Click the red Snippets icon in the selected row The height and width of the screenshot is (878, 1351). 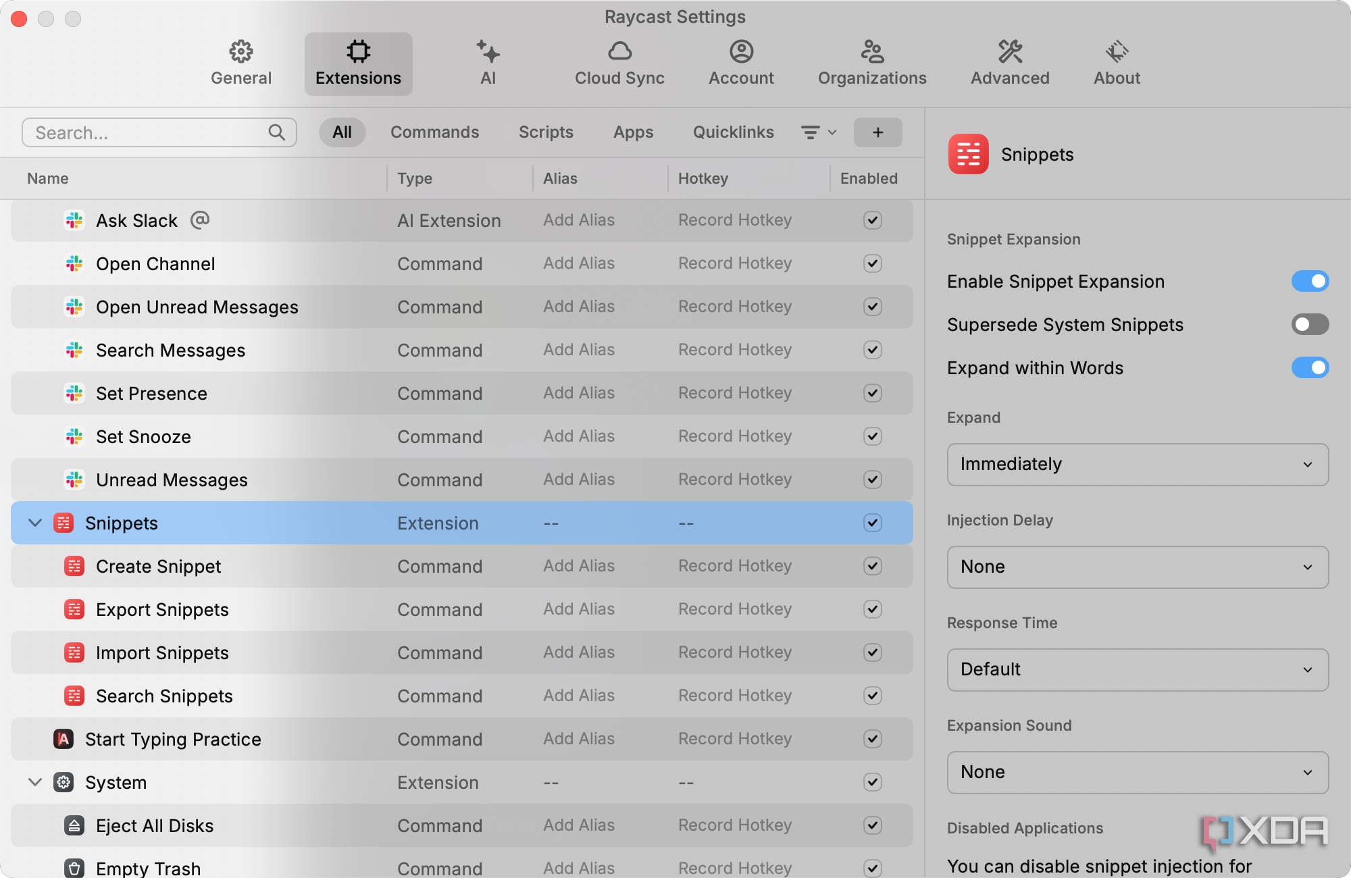pos(63,523)
